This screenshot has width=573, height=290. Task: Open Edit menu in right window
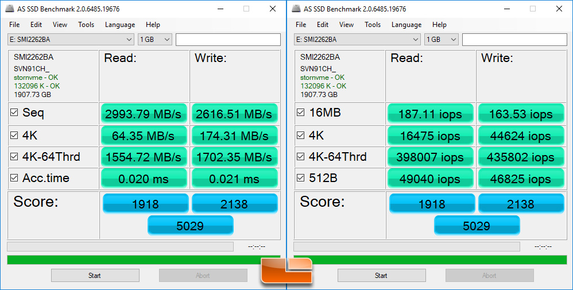[x=323, y=25]
